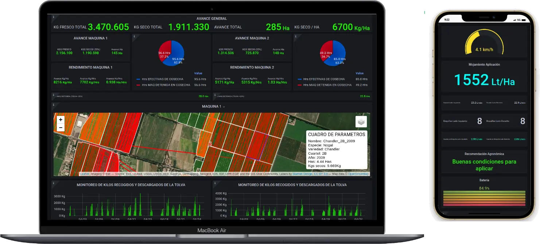Click the AVANCE MAQUINA 1 panel title
540x244 pixels.
(90, 38)
